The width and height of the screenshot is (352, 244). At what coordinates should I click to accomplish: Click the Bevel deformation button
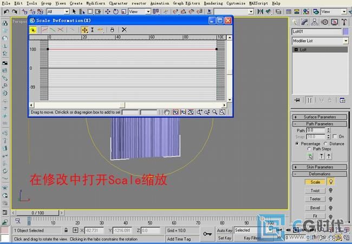315,207
